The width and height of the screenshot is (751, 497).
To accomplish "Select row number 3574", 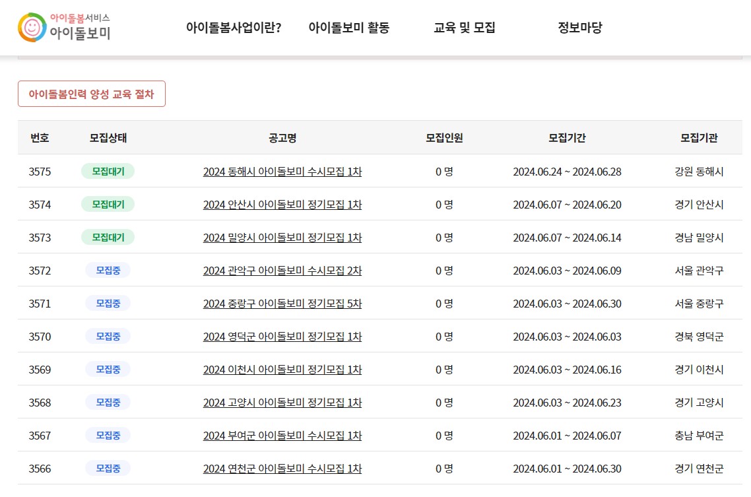I will point(40,205).
